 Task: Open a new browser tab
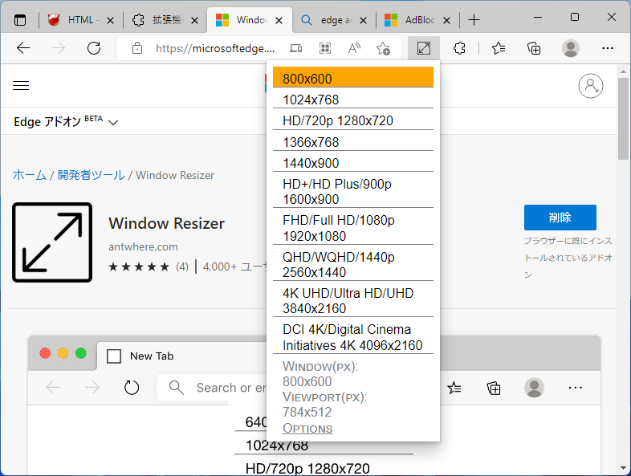tap(474, 20)
